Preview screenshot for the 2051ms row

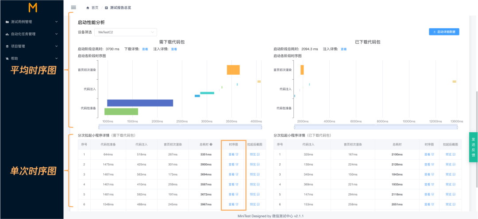pos(450,204)
